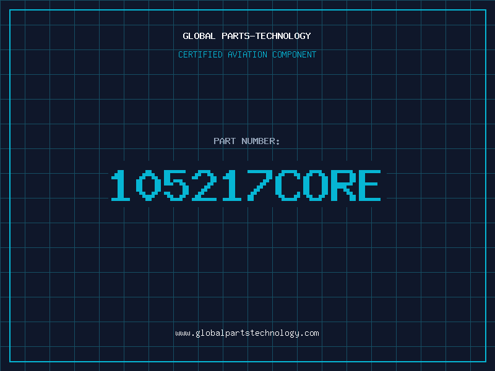Click the digit 7 in the part number

[x=260, y=185]
